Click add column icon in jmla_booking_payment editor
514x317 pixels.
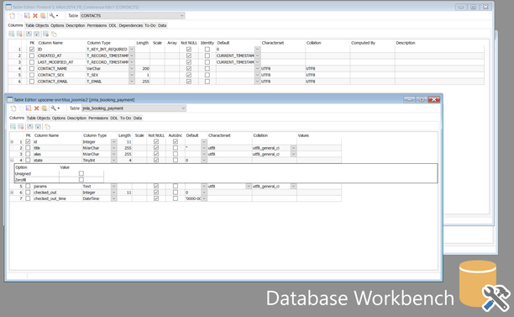point(13,127)
